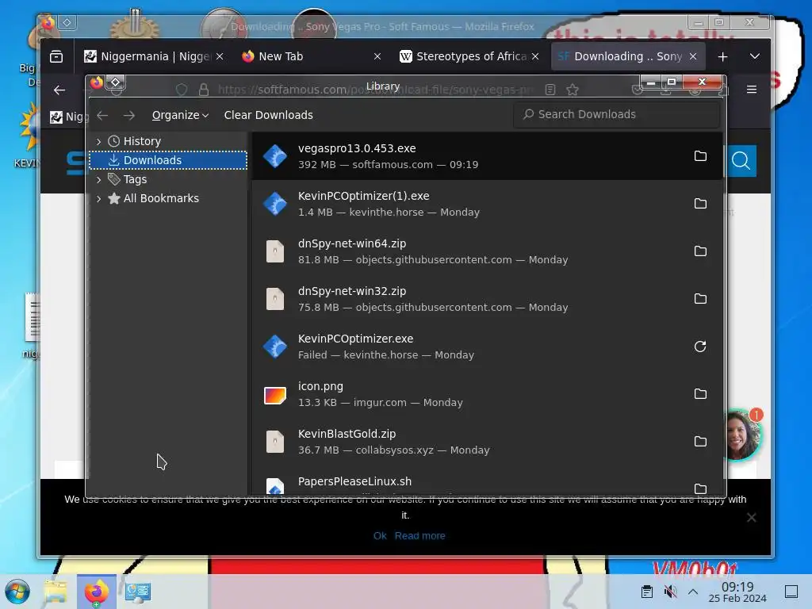Screen dimensions: 812x609
Task: Toggle the muted volume tray icon
Action: [x=671, y=592]
